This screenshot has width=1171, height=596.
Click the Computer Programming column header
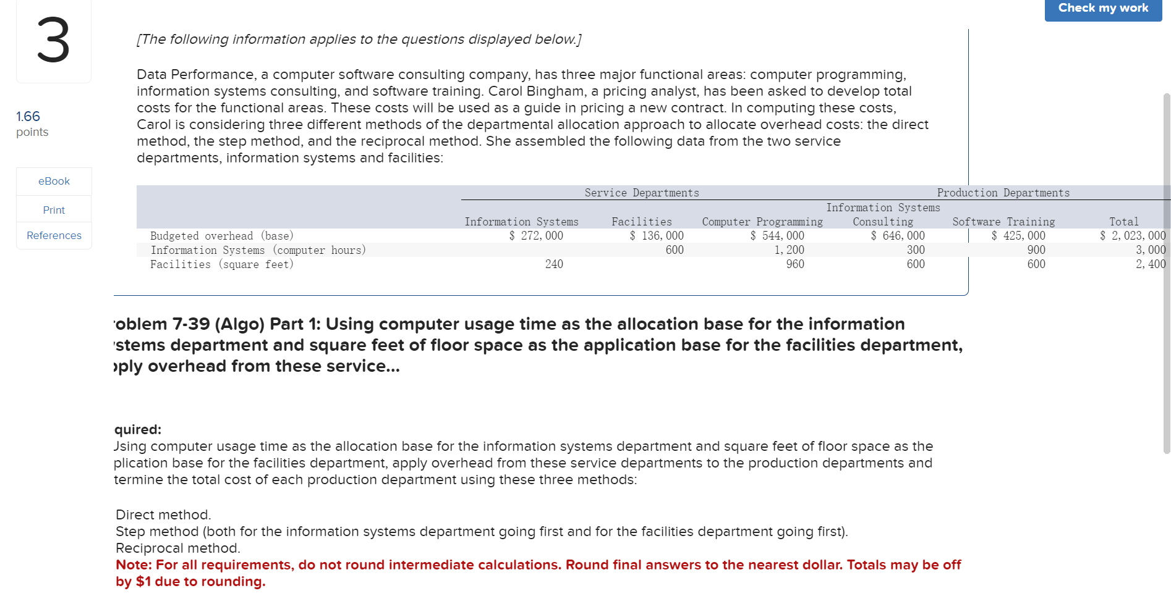click(762, 222)
